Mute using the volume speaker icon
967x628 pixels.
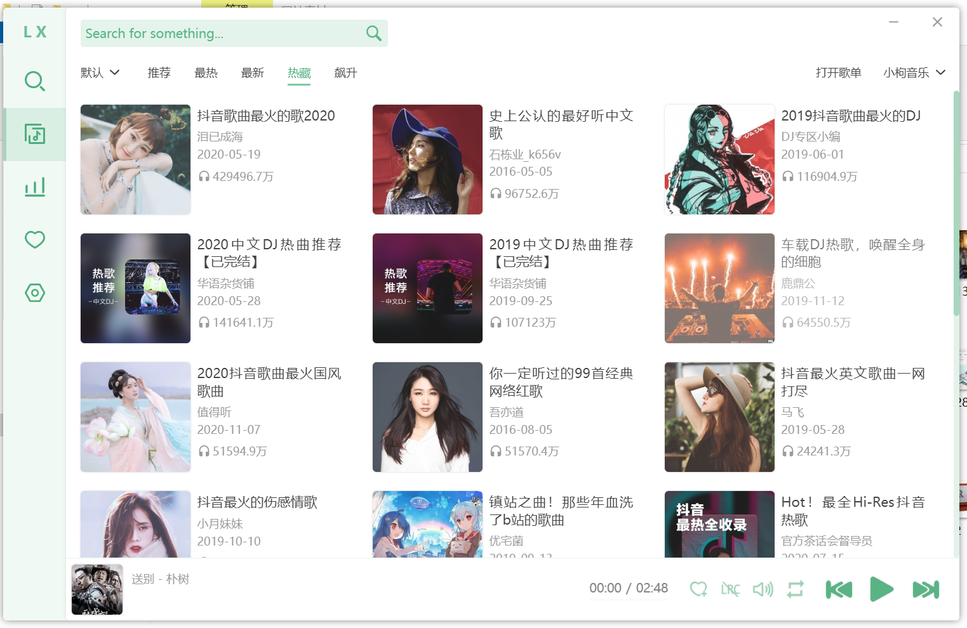pyautogui.click(x=763, y=589)
